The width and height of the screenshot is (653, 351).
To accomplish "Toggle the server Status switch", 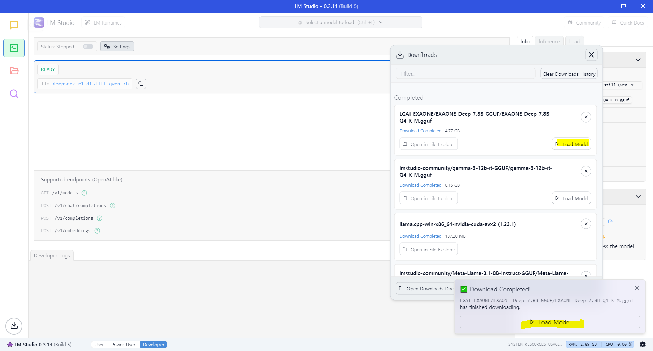I will (88, 47).
